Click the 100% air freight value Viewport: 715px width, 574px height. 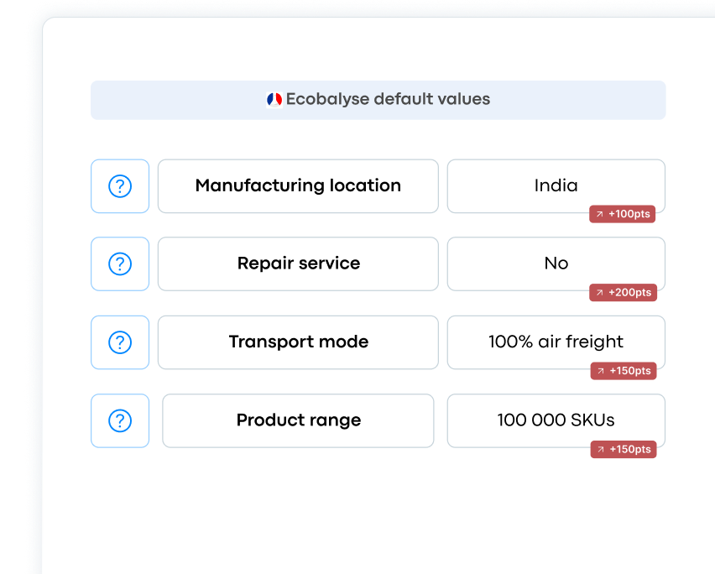[x=556, y=342]
